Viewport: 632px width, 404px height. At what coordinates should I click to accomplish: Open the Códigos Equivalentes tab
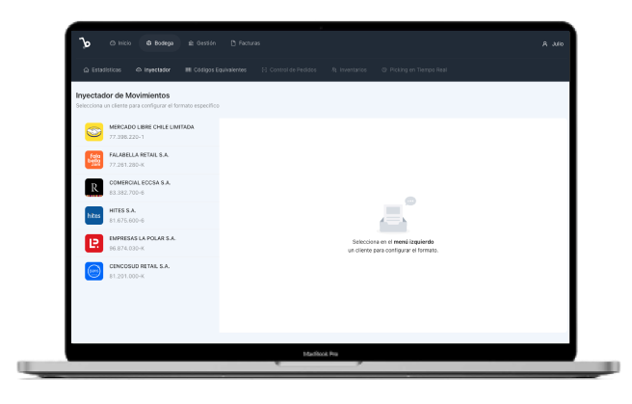click(x=216, y=69)
